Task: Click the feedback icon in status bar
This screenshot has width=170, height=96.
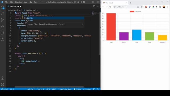Action: pos(94,89)
